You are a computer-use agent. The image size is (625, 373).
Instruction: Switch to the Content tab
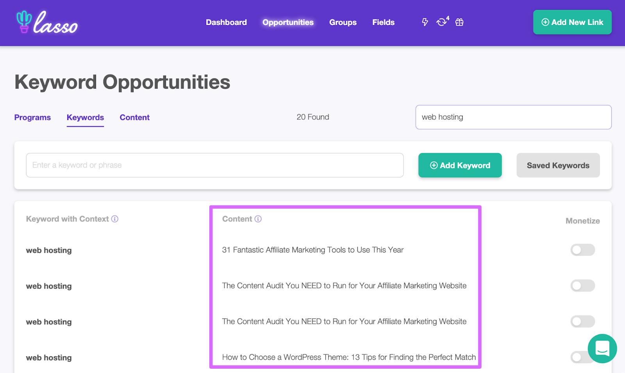pos(134,118)
